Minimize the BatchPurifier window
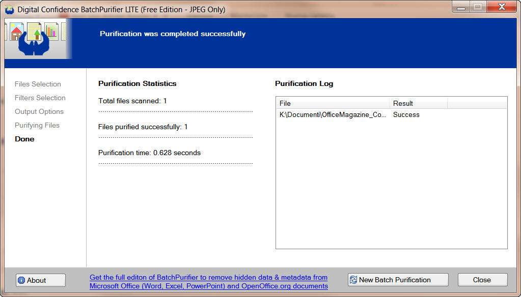521x297 pixels. pos(461,7)
